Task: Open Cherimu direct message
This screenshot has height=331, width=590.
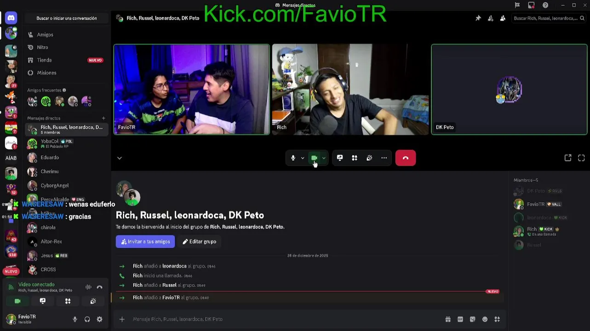Action: (66, 171)
